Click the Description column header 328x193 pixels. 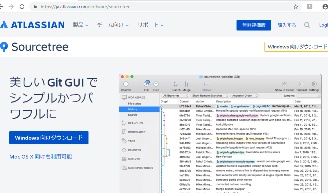(223, 101)
